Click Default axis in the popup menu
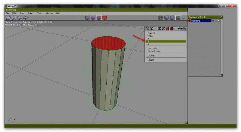 pyautogui.click(x=154, y=51)
